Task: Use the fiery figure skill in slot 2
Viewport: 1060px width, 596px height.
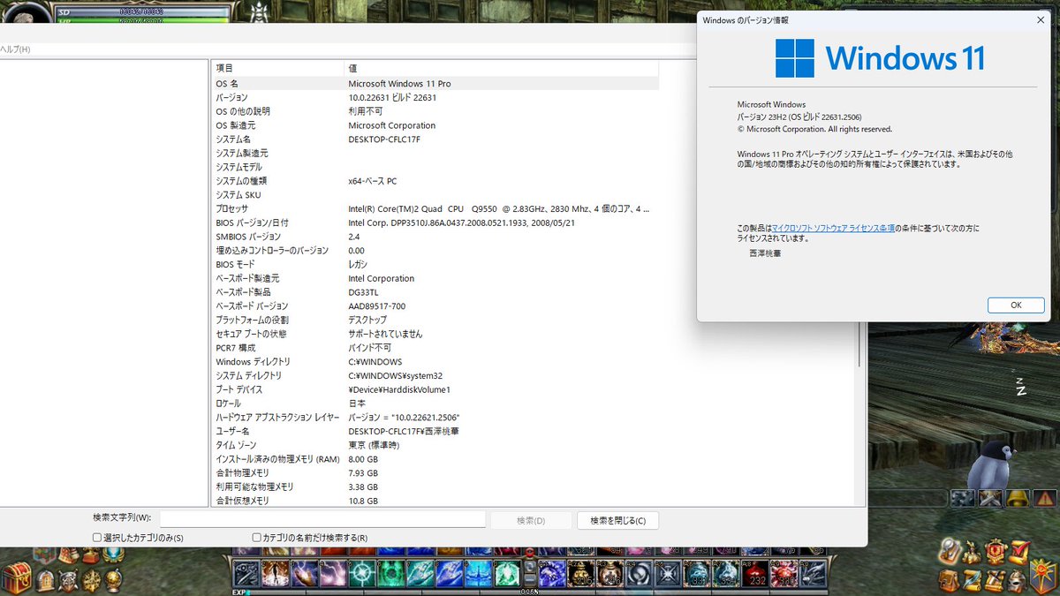Action: (275, 572)
